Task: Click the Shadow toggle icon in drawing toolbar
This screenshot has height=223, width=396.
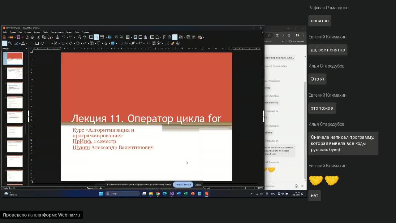Action: pyautogui.click(x=149, y=43)
